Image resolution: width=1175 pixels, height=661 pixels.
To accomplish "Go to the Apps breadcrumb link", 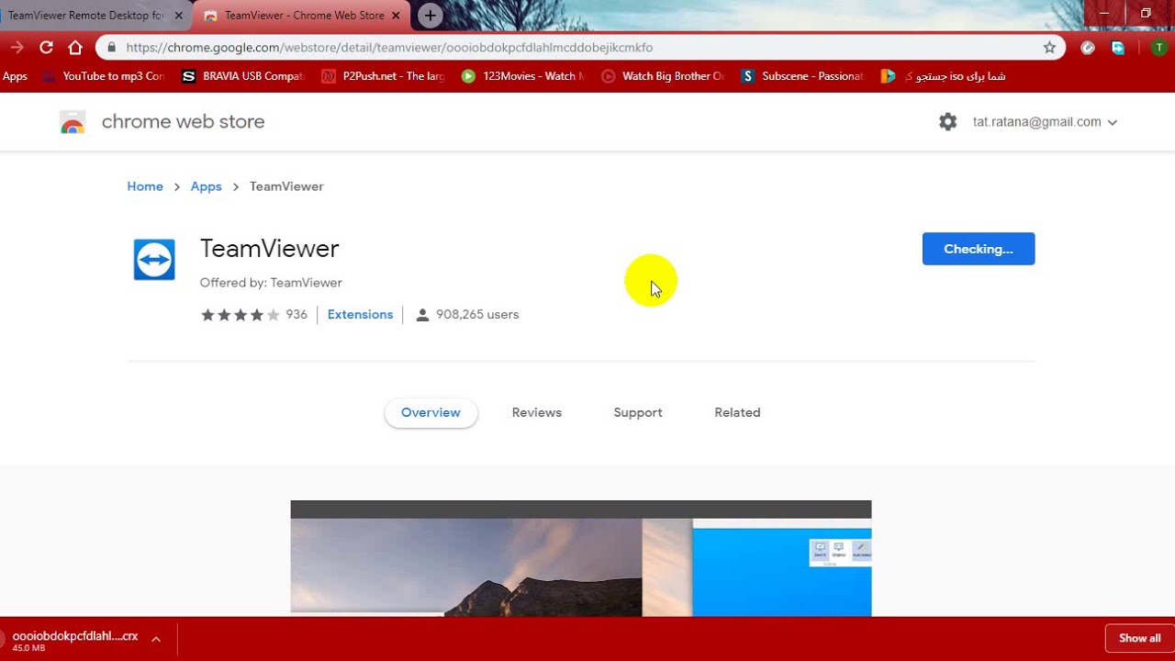I will (207, 186).
